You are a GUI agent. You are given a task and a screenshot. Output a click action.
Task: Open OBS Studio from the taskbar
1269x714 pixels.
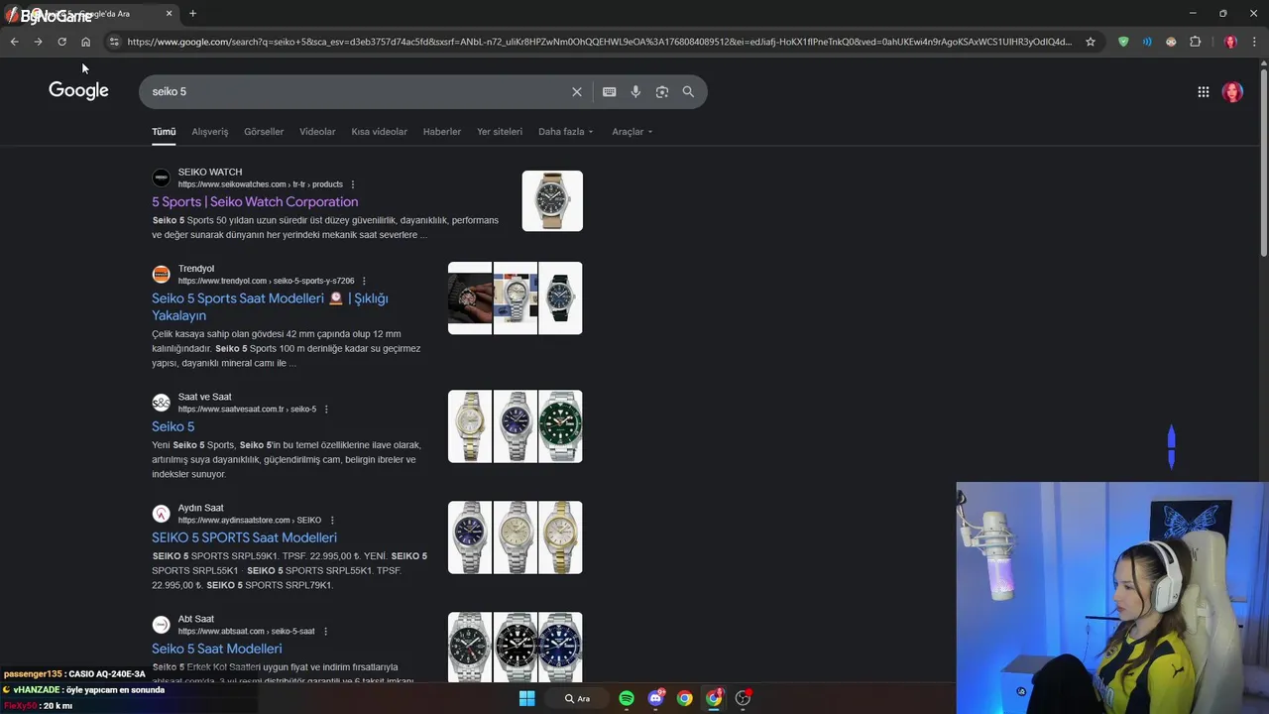click(743, 698)
